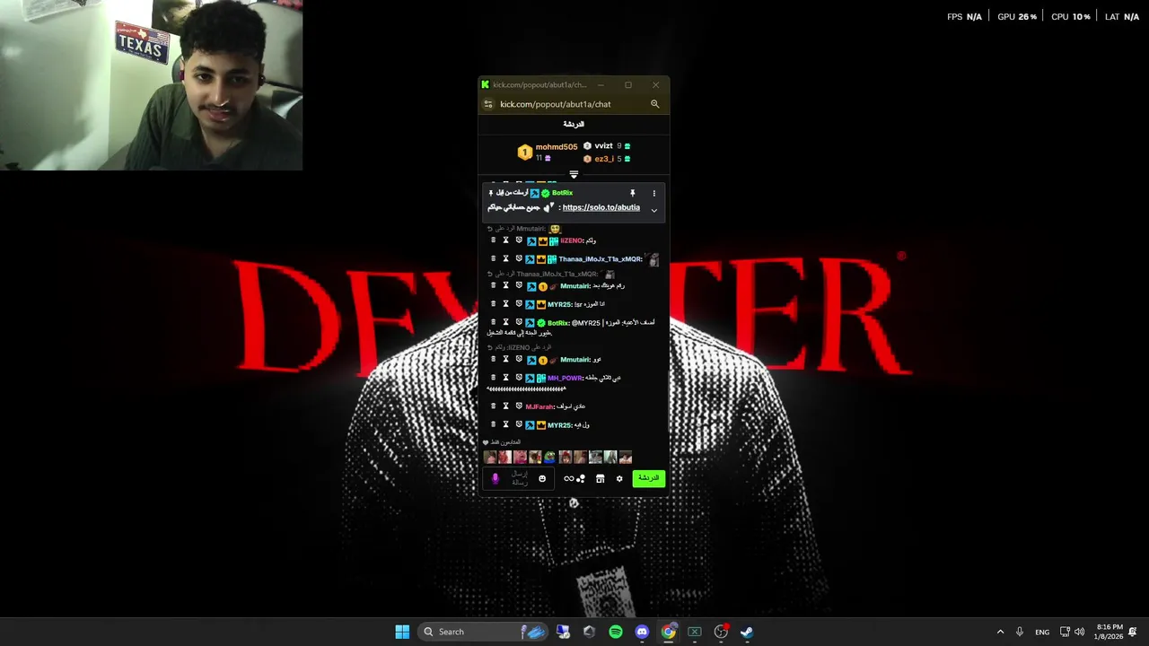Show hidden system tray icons

coord(1000,632)
